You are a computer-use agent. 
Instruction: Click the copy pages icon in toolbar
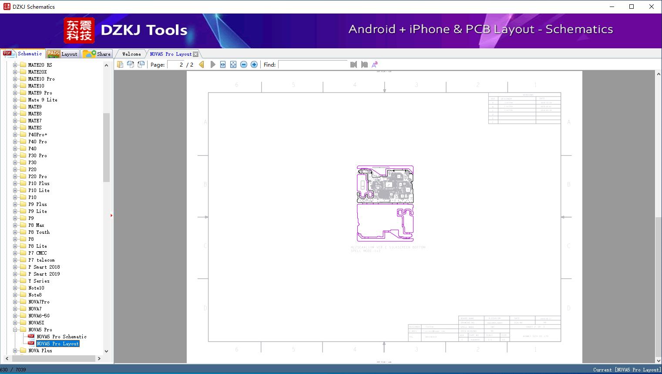(x=120, y=64)
